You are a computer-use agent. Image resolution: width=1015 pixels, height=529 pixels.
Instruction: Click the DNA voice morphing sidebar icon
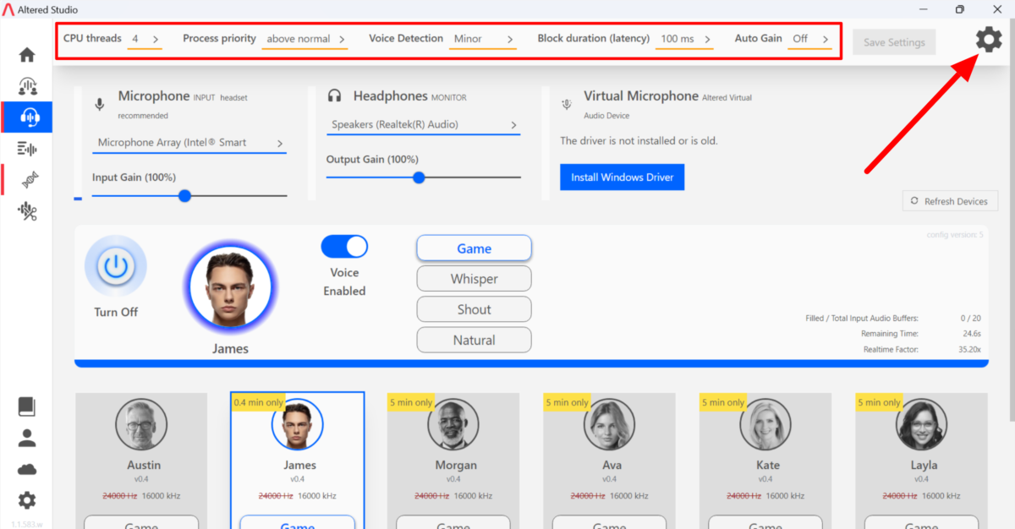[27, 179]
